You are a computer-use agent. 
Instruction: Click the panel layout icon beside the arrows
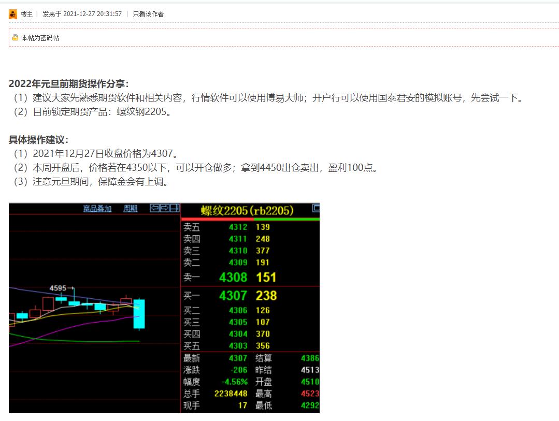174,208
